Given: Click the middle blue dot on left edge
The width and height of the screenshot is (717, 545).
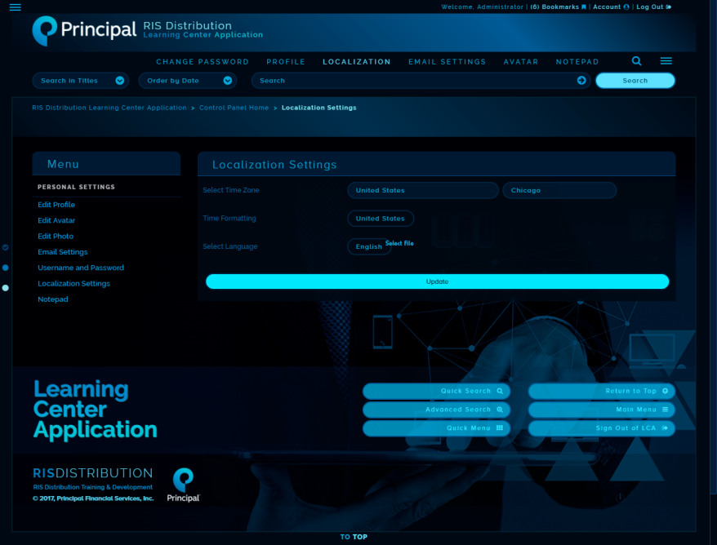Looking at the screenshot, I should click(x=6, y=268).
